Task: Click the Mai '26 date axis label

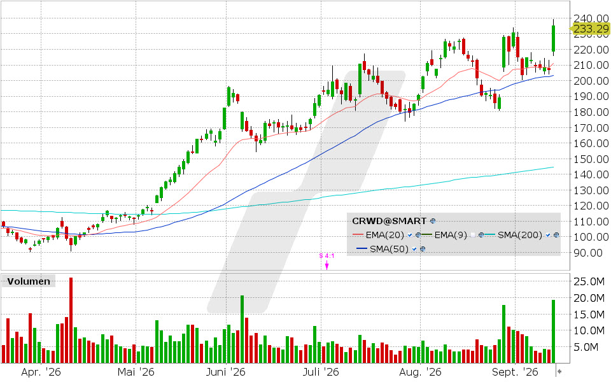Action: [x=136, y=372]
